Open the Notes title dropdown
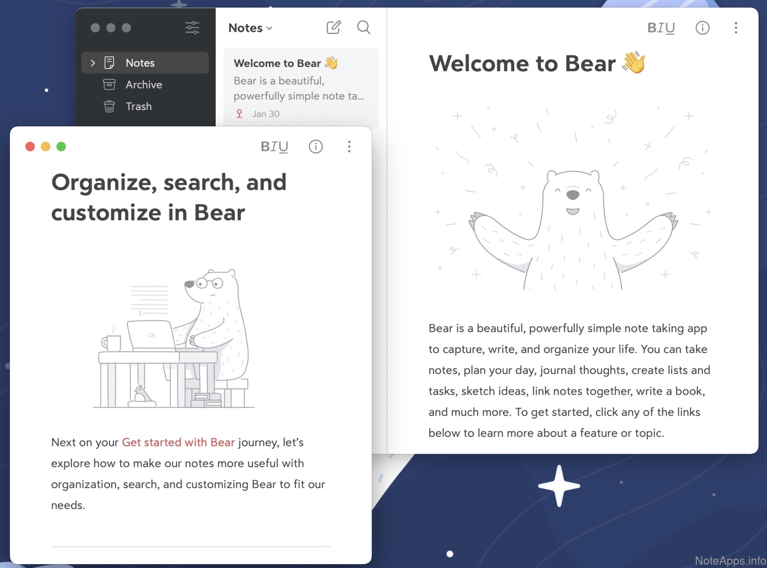Image resolution: width=767 pixels, height=568 pixels. point(250,28)
